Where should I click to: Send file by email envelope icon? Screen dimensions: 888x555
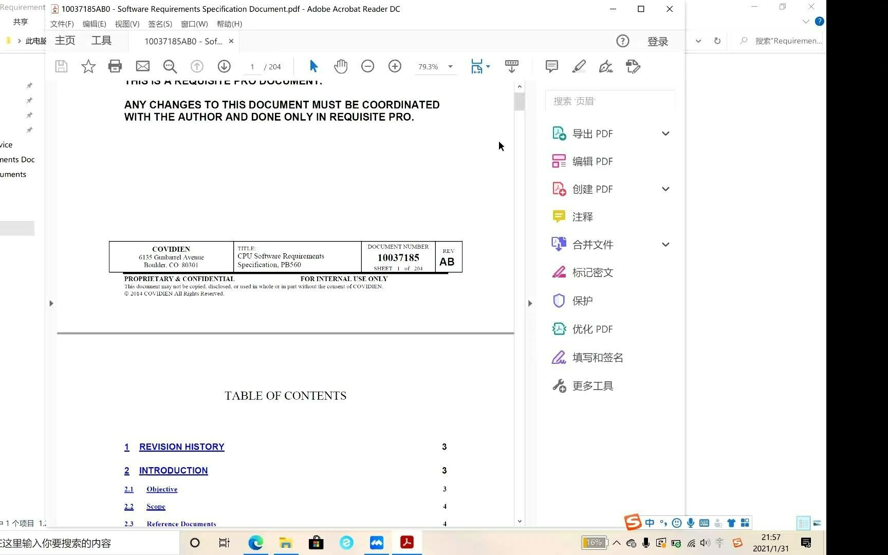tap(143, 66)
